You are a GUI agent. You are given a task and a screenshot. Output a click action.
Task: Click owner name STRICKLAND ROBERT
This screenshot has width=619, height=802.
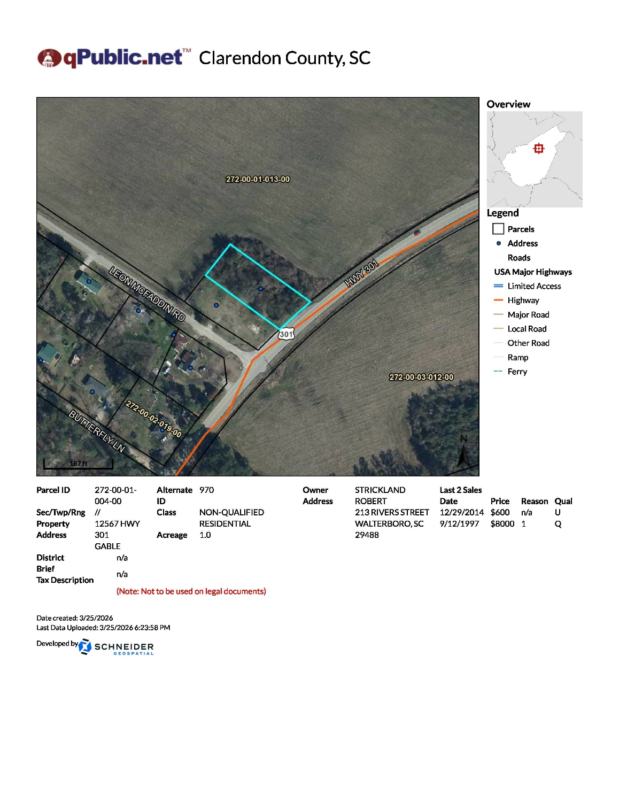click(380, 496)
